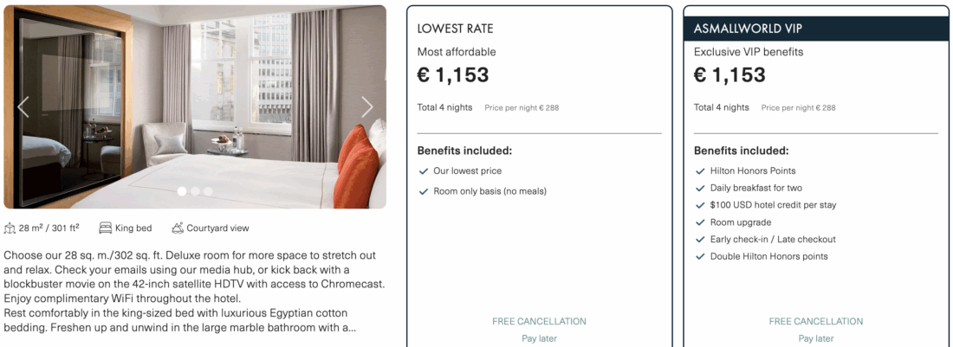Click checkmark beside Room only basis

point(424,191)
